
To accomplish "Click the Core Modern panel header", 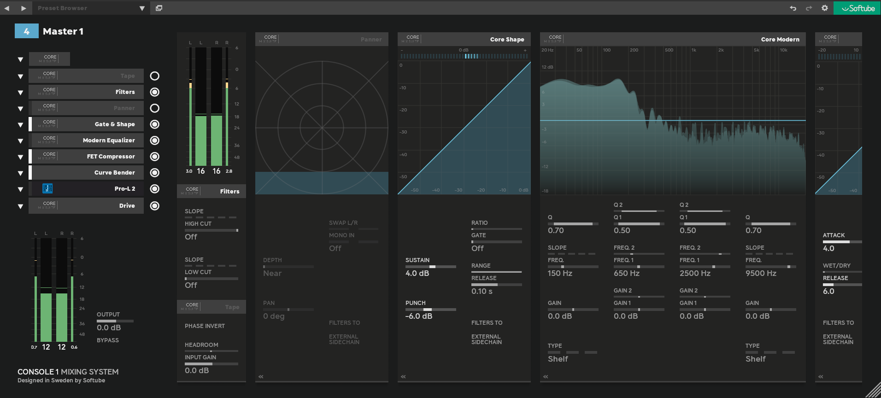I will pos(673,39).
